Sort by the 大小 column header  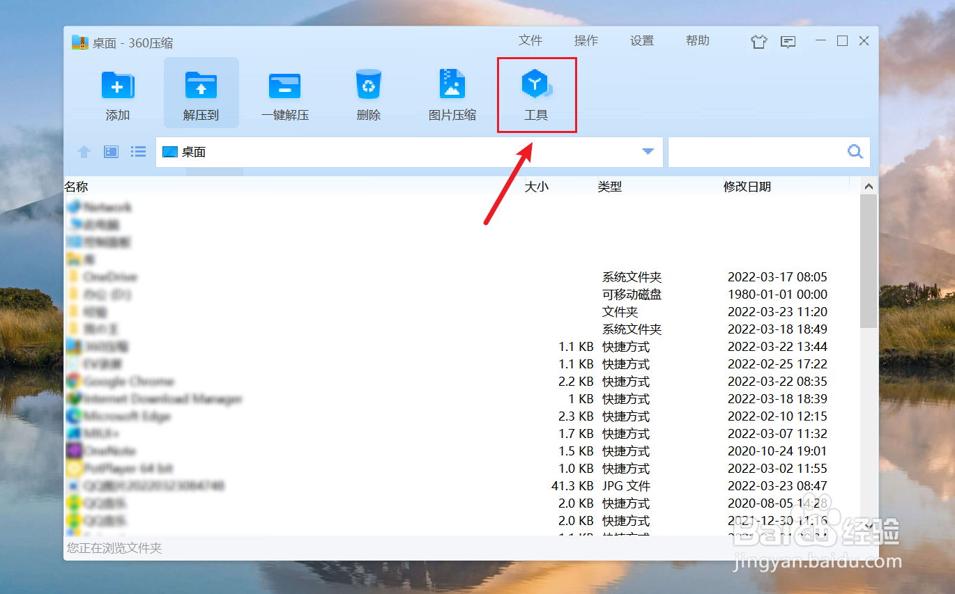pyautogui.click(x=536, y=186)
